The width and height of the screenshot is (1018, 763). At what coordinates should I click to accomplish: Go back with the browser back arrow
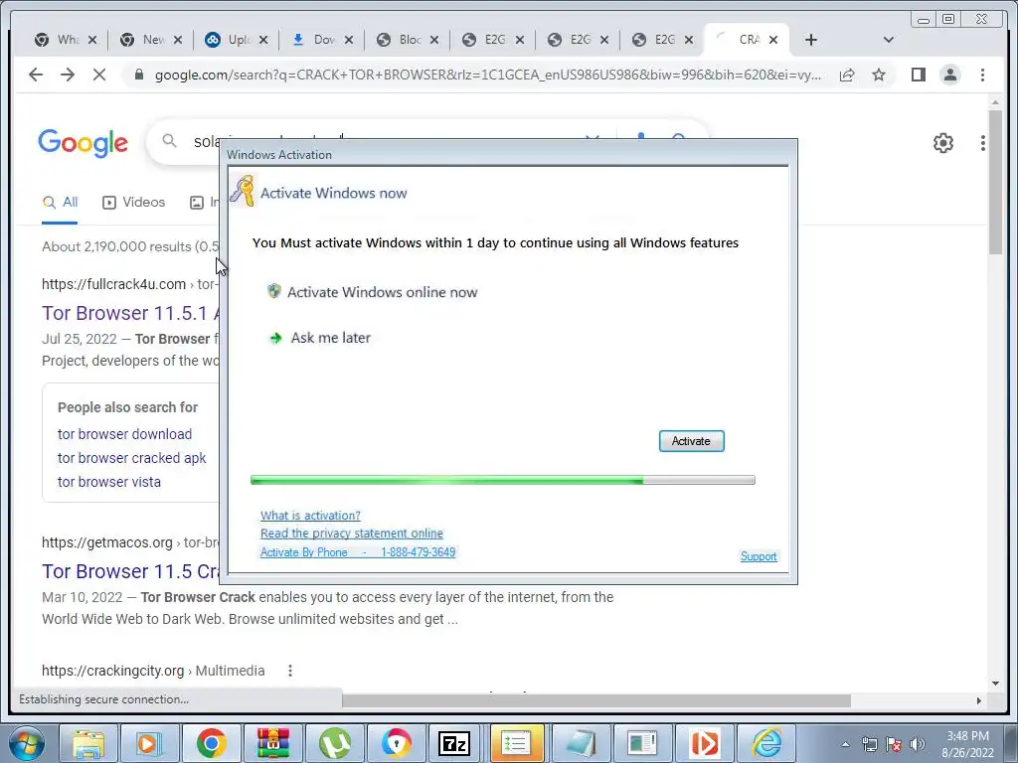point(36,75)
